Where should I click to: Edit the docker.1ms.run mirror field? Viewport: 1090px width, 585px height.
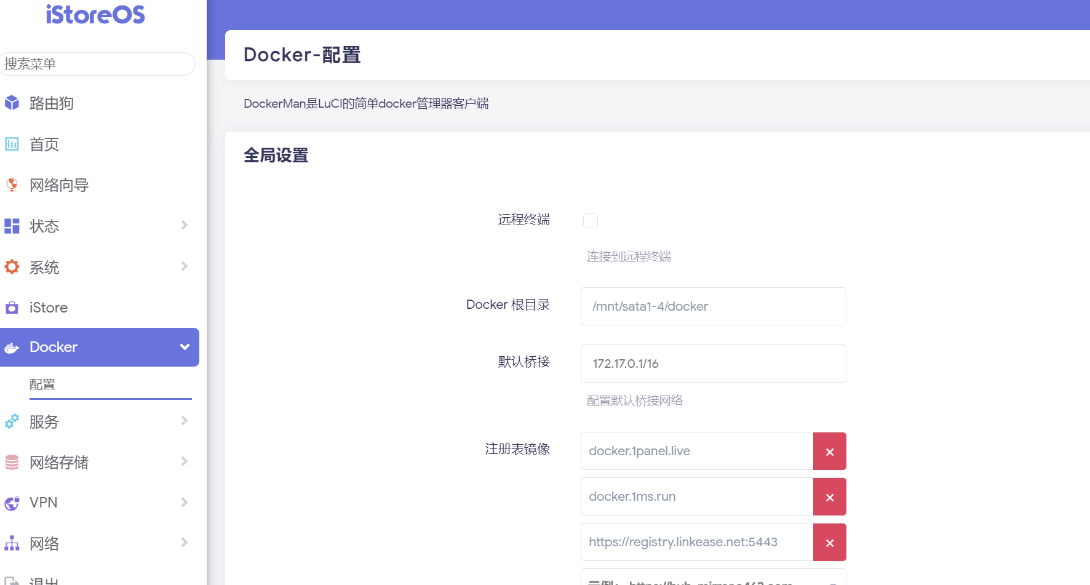[x=697, y=496]
